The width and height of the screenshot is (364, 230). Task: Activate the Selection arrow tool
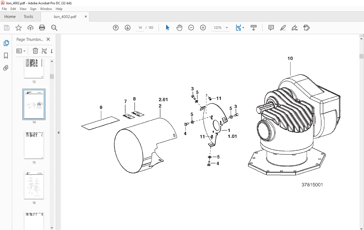(x=167, y=28)
